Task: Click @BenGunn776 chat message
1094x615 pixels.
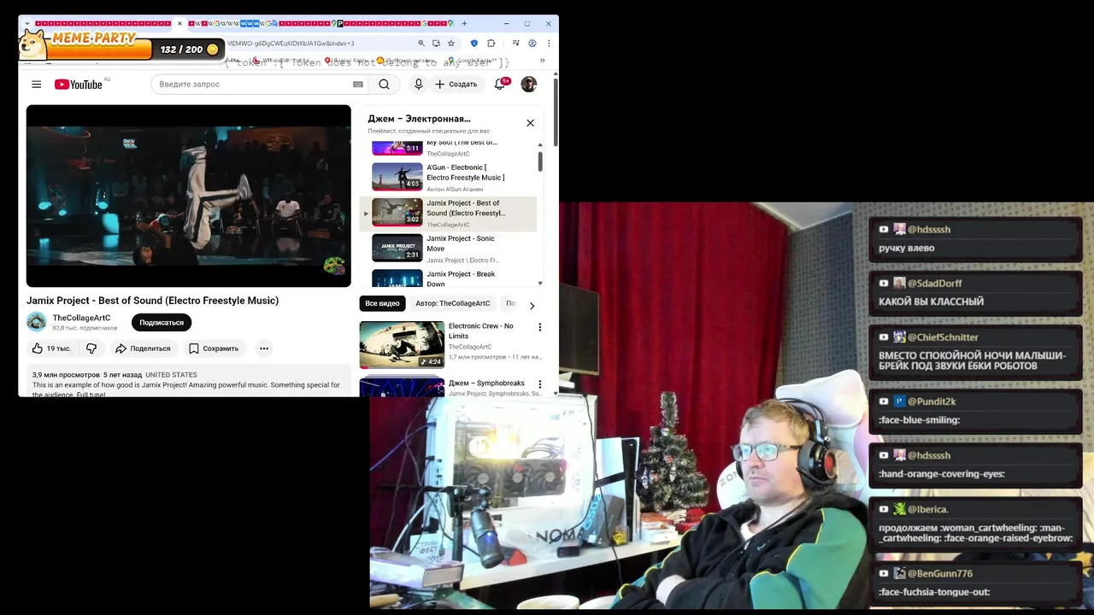Action: coord(975,583)
